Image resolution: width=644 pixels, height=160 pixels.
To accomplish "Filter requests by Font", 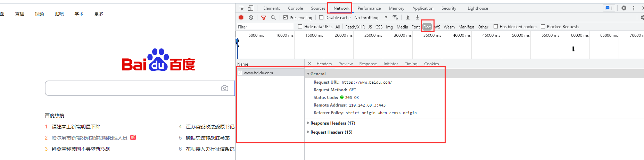I will (x=415, y=27).
